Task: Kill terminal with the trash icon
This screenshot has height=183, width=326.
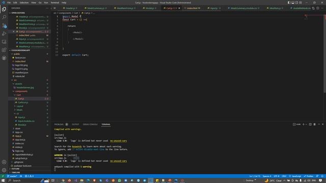Action: pyautogui.click(x=315, y=124)
